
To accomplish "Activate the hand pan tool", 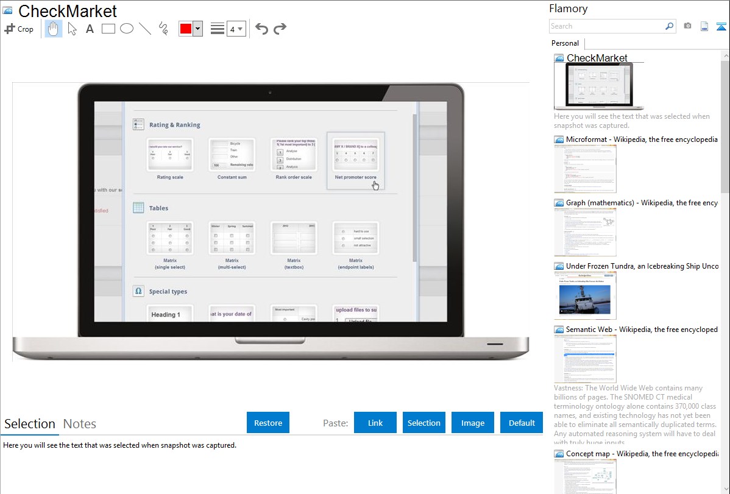I will 54,29.
